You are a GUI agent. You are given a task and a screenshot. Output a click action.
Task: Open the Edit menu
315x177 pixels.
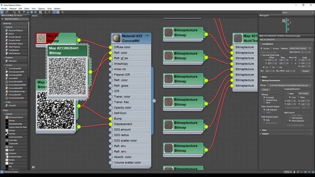[x=20, y=9]
